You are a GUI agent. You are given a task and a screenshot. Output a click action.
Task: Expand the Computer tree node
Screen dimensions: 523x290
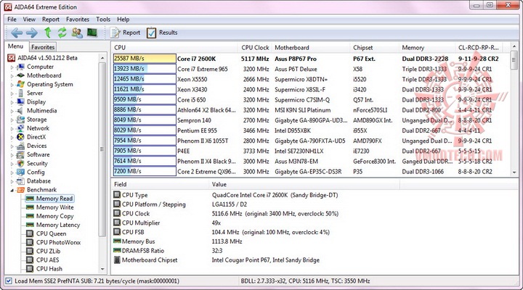12,67
